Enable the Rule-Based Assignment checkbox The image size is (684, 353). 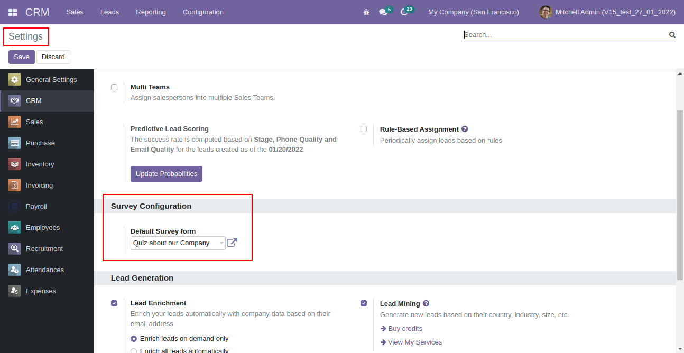(364, 129)
